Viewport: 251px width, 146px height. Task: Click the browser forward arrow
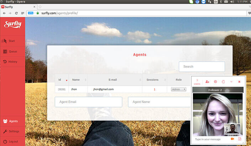pos(10,13)
